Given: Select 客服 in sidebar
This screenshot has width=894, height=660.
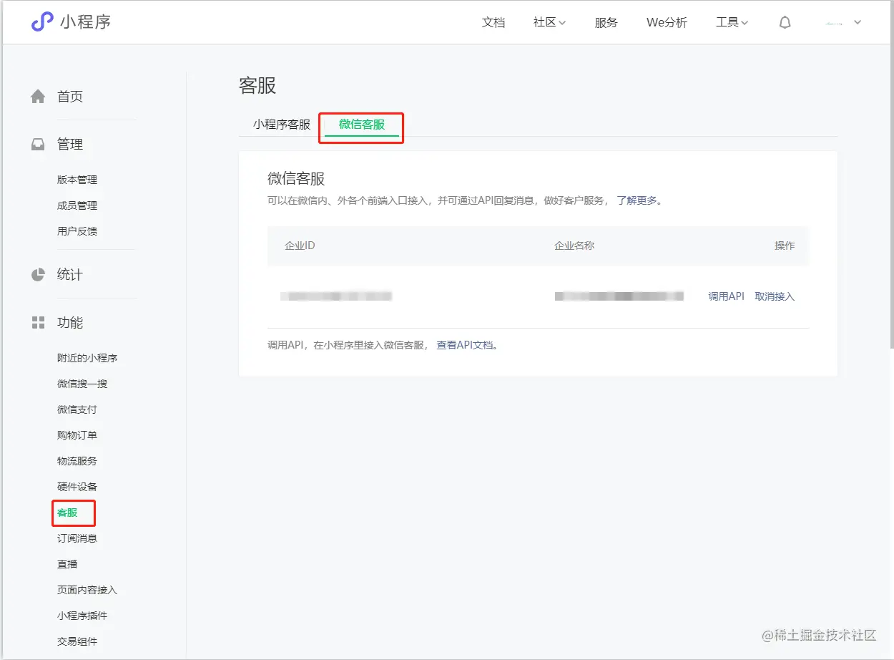Looking at the screenshot, I should 67,513.
